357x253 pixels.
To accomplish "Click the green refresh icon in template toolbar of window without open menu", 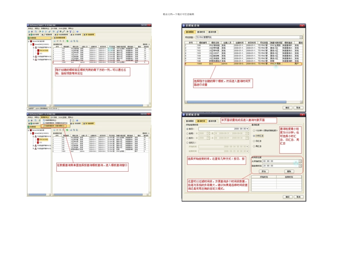I will click(67, 41).
